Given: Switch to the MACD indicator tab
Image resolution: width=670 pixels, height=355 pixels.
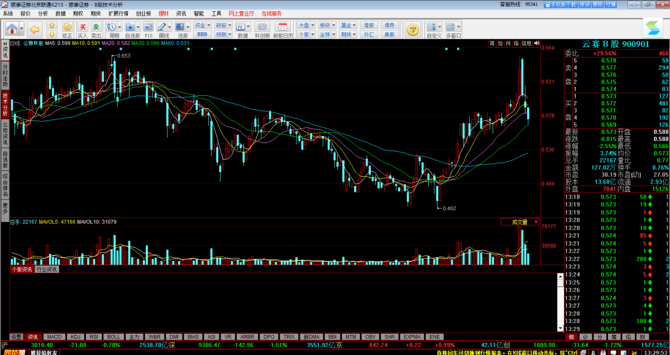Looking at the screenshot, I should click(54, 337).
